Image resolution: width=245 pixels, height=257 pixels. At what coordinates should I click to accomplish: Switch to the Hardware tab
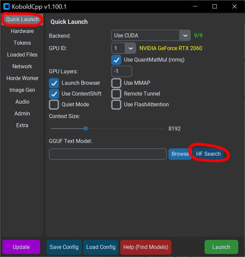pos(22,31)
